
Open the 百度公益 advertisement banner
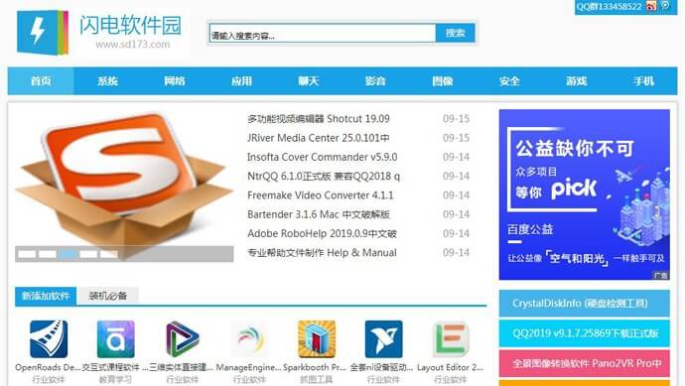click(584, 194)
